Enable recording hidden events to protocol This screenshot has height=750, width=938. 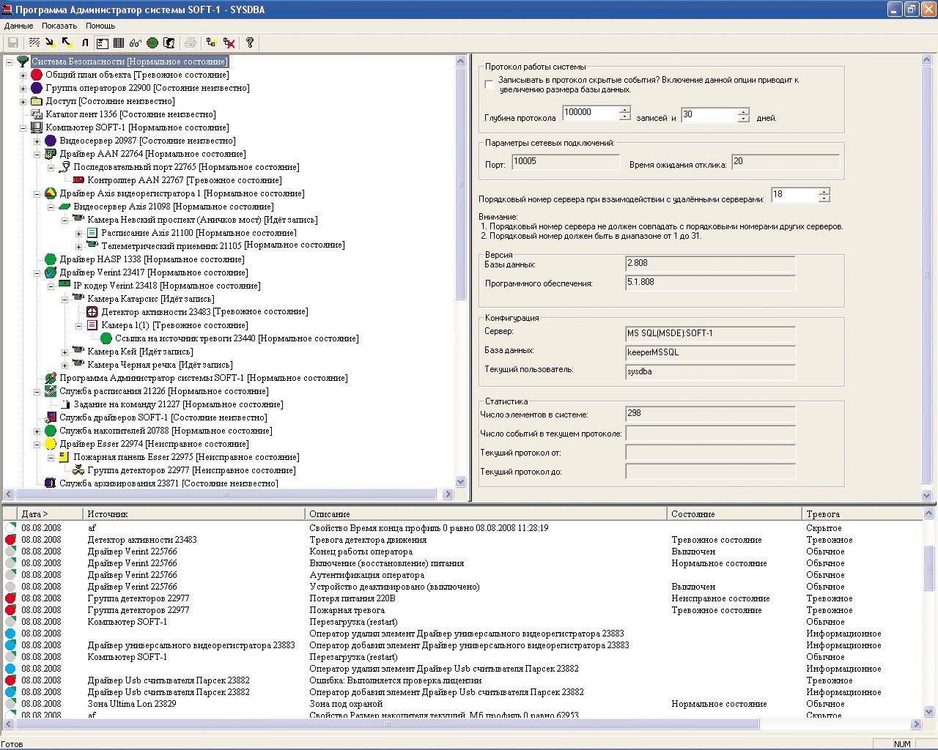[x=490, y=85]
